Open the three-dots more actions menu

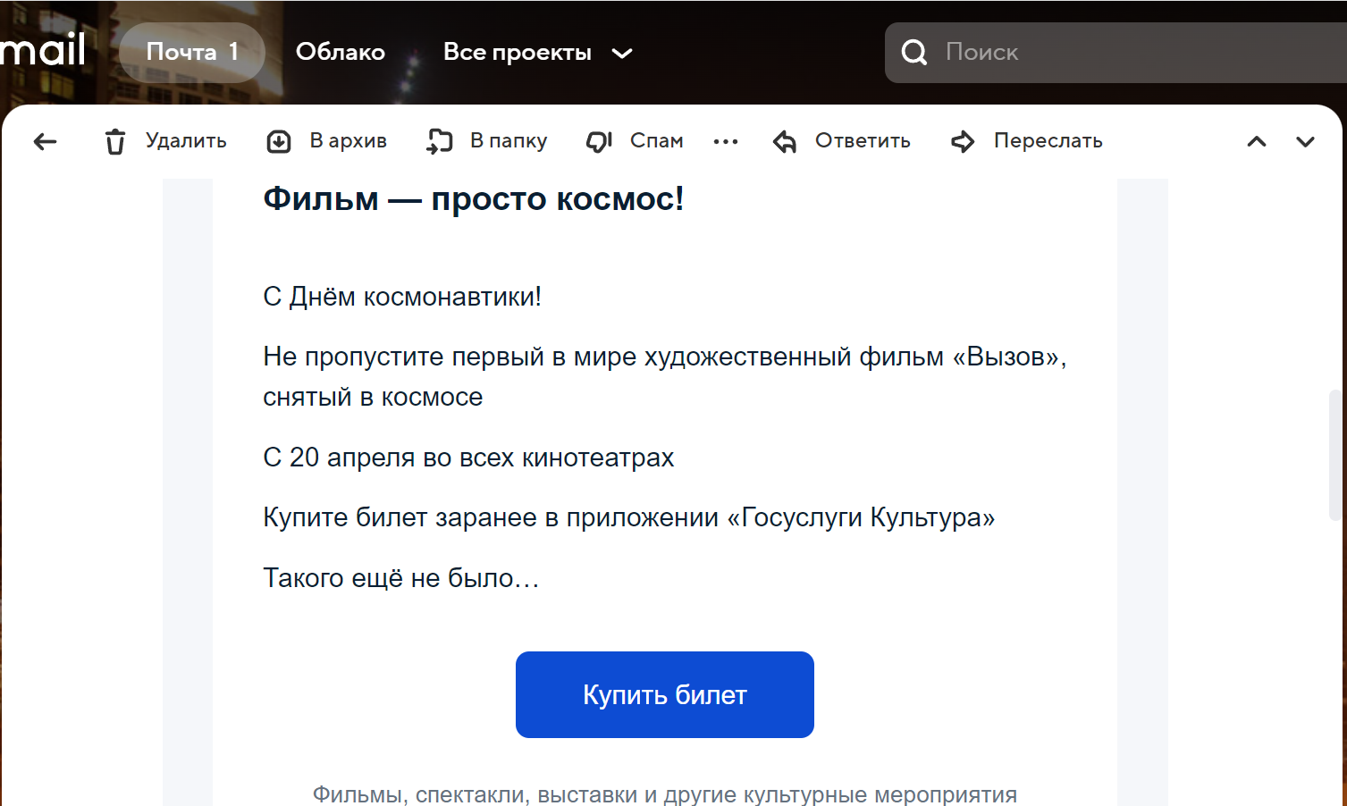point(726,141)
